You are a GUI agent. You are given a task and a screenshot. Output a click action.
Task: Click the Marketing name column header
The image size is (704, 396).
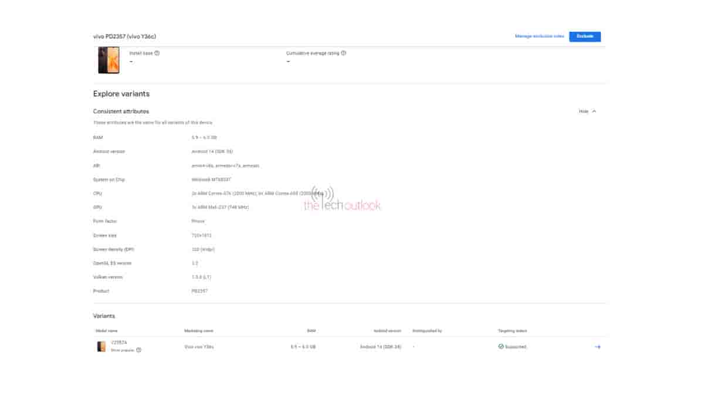[198, 331]
